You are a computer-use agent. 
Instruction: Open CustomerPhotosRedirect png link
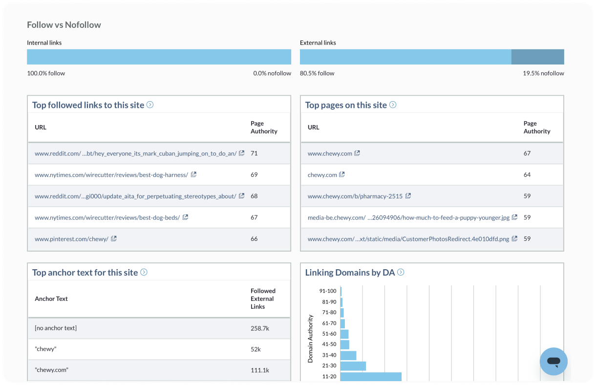pyautogui.click(x=409, y=239)
